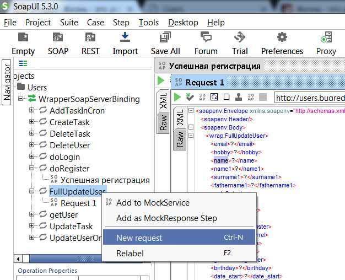
Task: Expand the DeleteUser operation node
Action: coord(31,144)
